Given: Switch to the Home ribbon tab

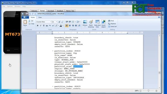Looking at the screenshot, I should pyautogui.click(x=33, y=17).
